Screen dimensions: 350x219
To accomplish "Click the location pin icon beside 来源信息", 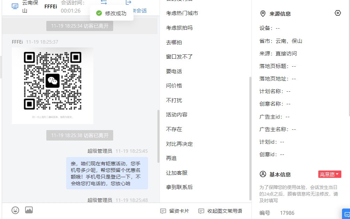I will (x=263, y=14).
